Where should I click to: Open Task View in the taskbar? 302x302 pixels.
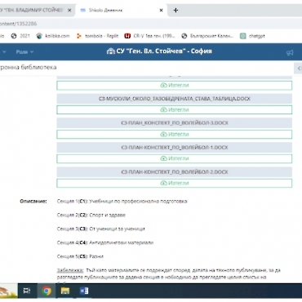click(27, 291)
